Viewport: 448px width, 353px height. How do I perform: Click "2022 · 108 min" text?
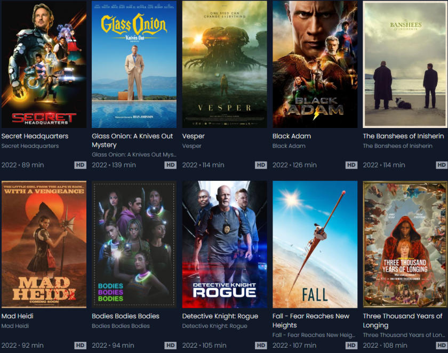pyautogui.click(x=385, y=346)
